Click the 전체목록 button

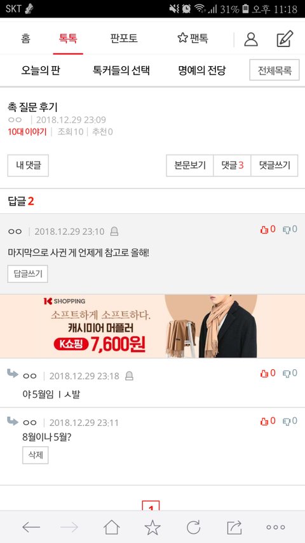274,70
